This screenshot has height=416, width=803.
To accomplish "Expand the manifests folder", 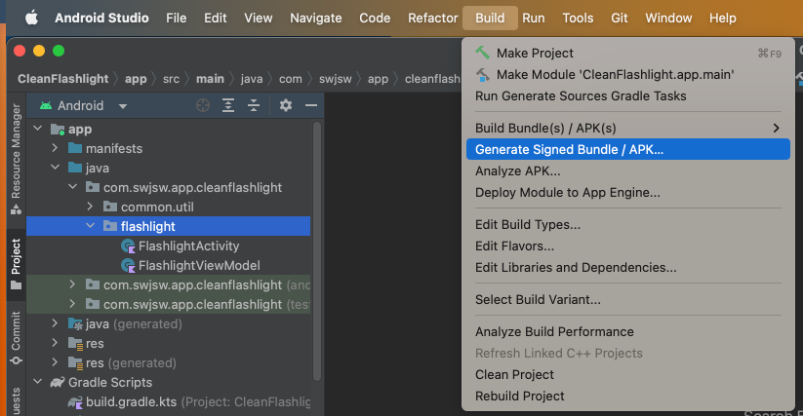I will [x=55, y=148].
